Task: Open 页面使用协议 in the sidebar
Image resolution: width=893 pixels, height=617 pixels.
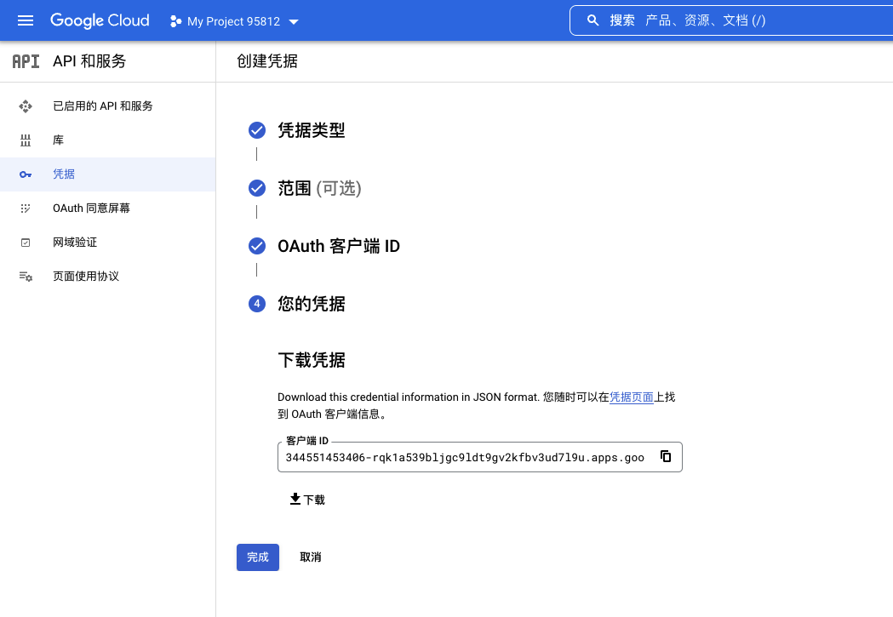Action: pos(107,277)
